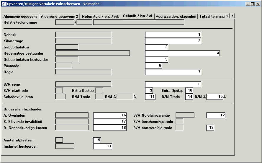Click the Gebruik input field numbered 1
The width and height of the screenshot is (262, 163).
tap(173, 35)
